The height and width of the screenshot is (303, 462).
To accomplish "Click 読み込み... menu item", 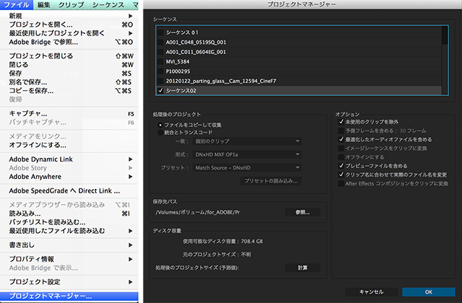I will pyautogui.click(x=69, y=214).
